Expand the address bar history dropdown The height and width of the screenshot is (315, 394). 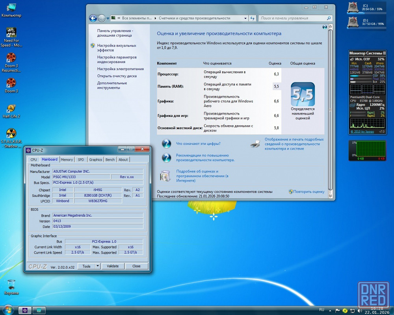(x=245, y=18)
